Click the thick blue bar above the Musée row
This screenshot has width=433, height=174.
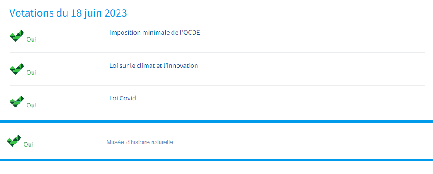[216, 122]
